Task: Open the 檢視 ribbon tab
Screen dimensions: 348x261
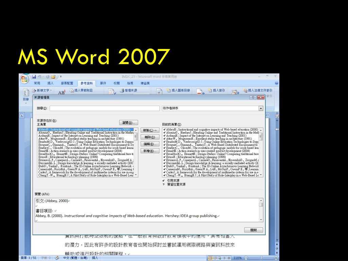Action: pos(130,83)
